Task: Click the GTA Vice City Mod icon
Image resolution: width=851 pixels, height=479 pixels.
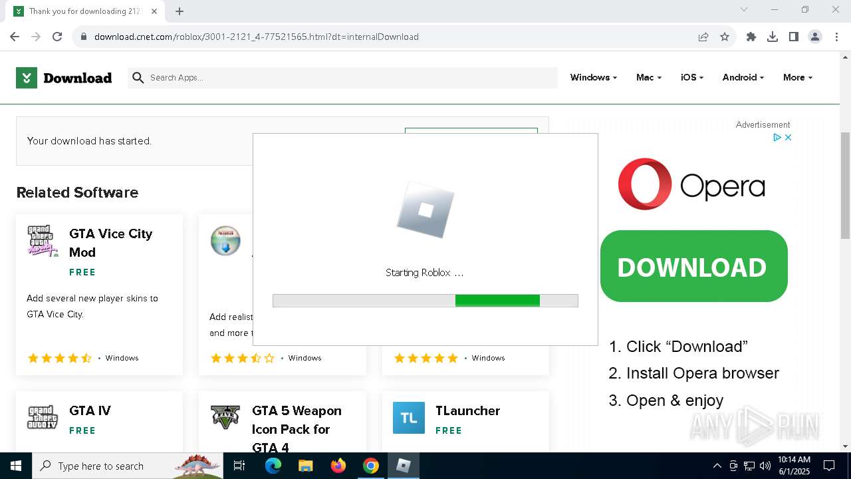Action: tap(43, 241)
